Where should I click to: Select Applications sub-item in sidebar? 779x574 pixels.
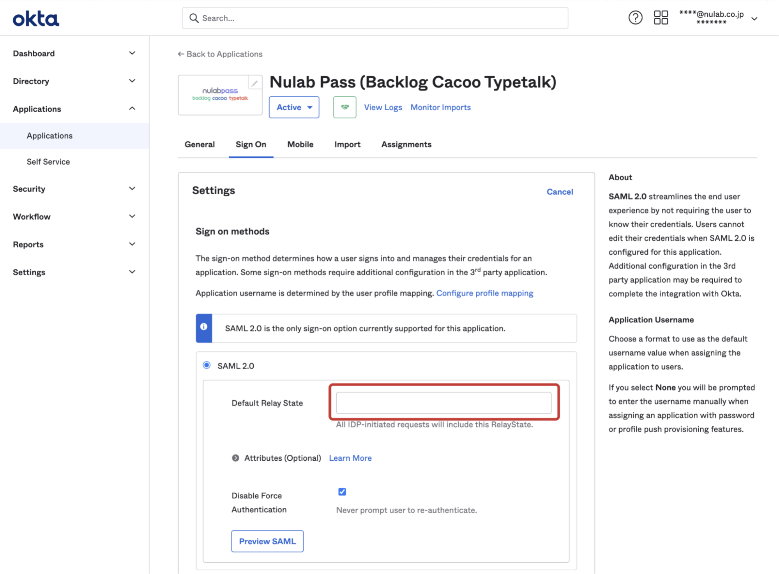click(74, 136)
